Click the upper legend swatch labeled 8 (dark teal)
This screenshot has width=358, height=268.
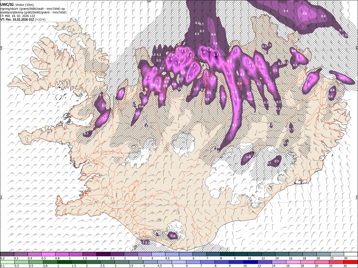click(227, 254)
